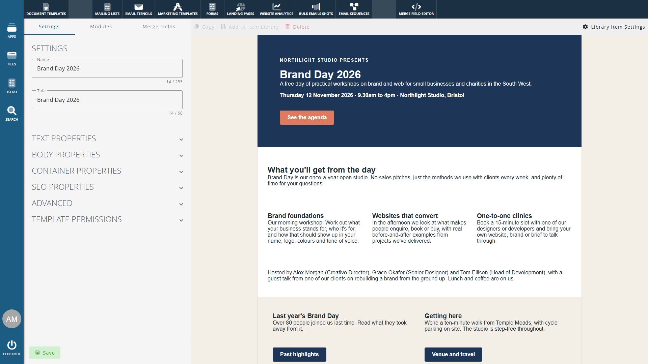Select the Brand foundations heading

click(296, 216)
